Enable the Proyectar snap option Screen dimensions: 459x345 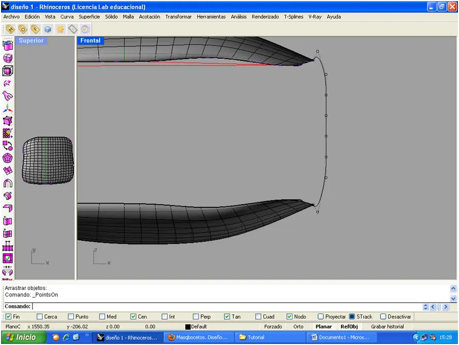click(321, 317)
